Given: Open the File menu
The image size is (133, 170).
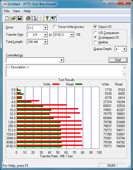Looking at the screenshot, I should (x=7, y=11).
